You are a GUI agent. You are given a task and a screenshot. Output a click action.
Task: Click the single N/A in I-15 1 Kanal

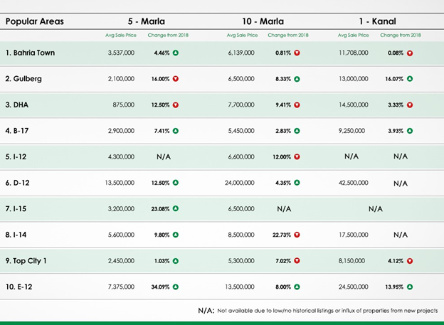[376, 209]
